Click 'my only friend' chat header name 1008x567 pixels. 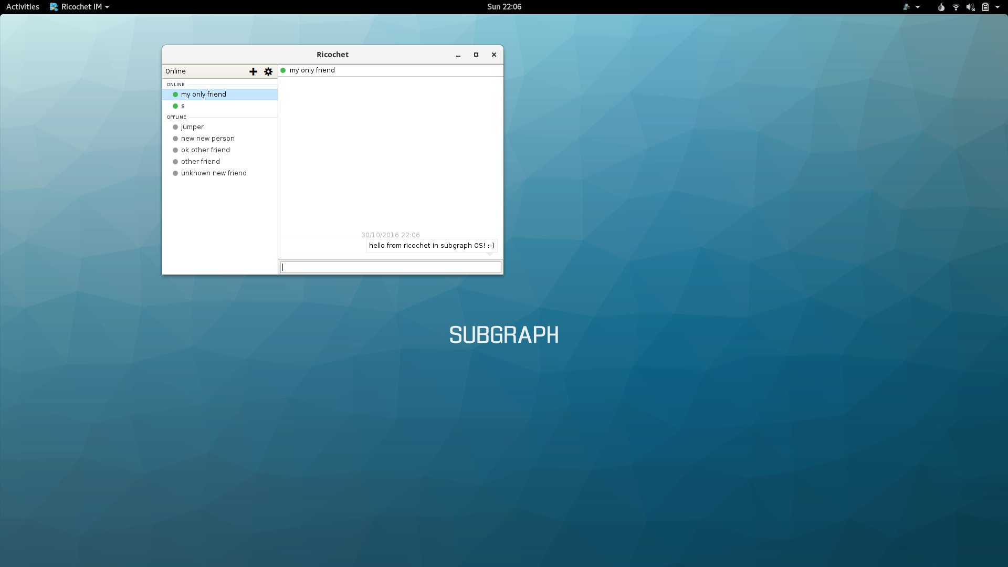coord(312,70)
